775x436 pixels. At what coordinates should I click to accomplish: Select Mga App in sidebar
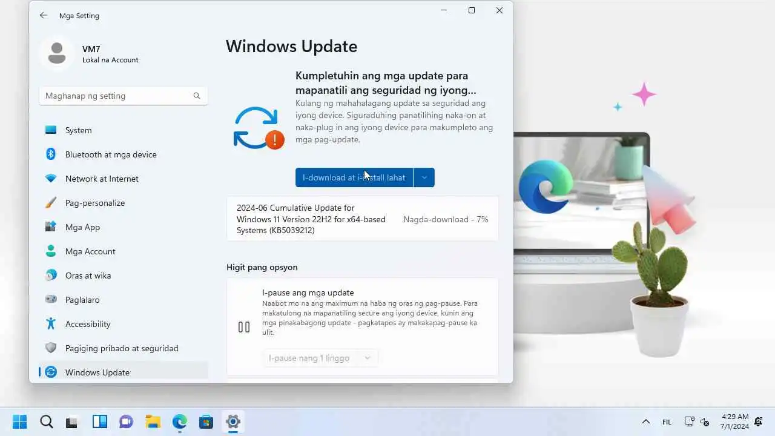point(124,227)
